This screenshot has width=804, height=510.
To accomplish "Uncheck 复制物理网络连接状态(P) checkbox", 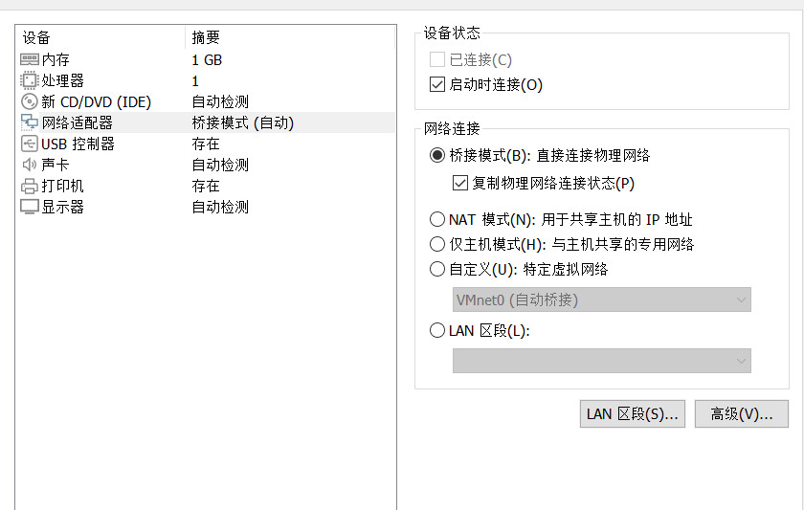I will point(460,183).
